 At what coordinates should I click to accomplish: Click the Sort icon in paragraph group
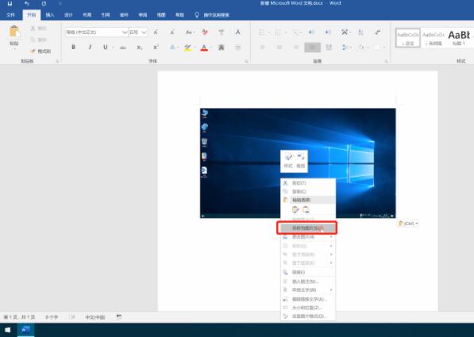[360, 32]
